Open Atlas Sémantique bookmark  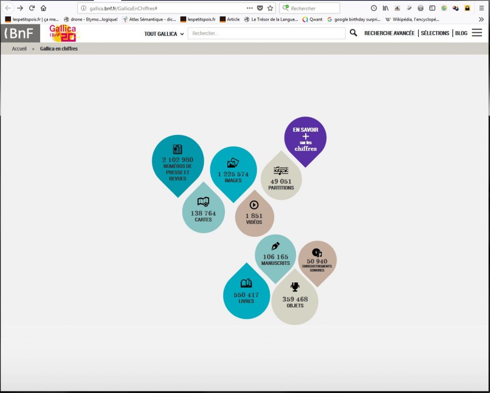click(x=149, y=19)
